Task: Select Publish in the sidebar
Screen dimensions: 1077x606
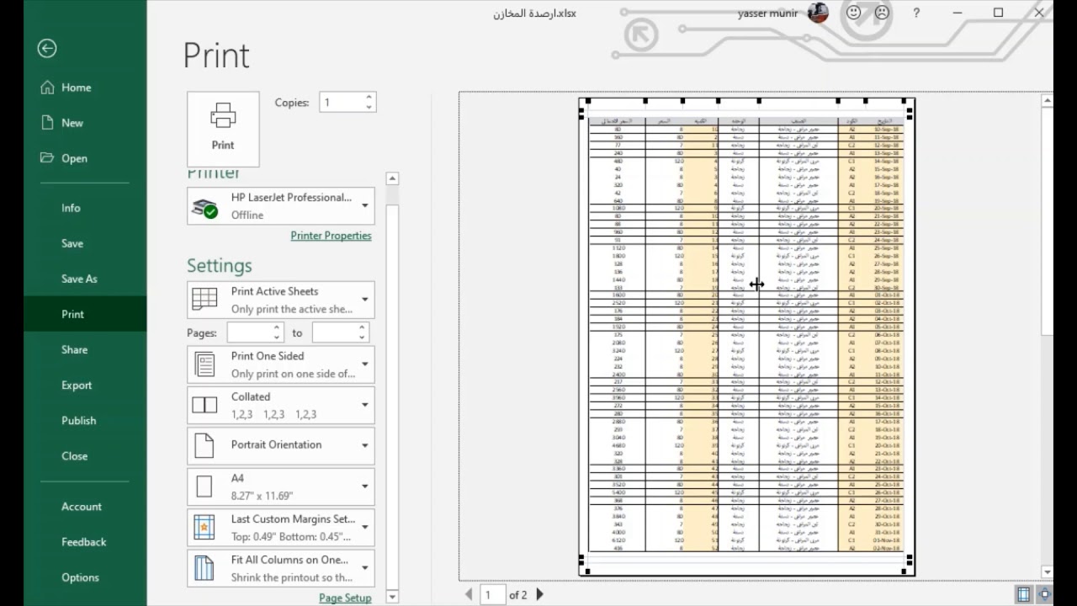Action: (x=85, y=420)
